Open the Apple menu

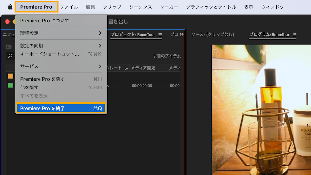point(10,7)
